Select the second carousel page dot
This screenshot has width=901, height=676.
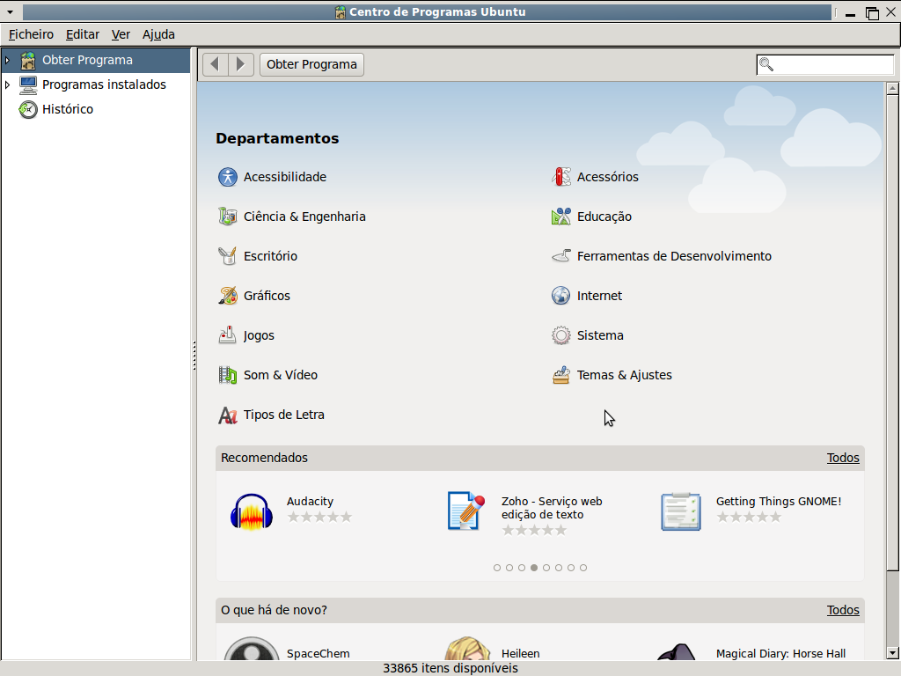coord(509,568)
